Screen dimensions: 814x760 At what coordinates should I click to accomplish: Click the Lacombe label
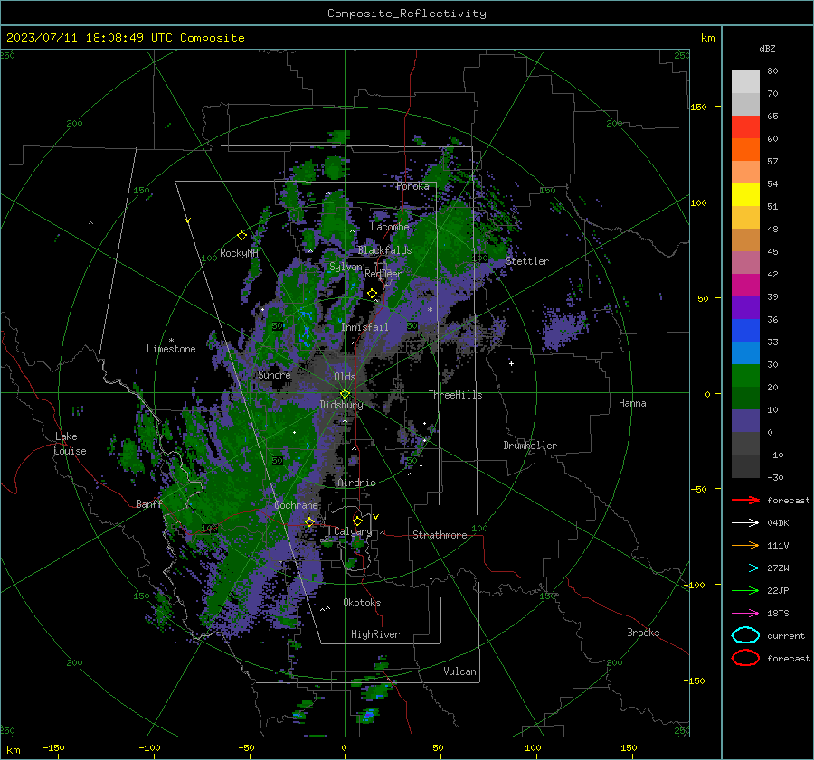(390, 227)
